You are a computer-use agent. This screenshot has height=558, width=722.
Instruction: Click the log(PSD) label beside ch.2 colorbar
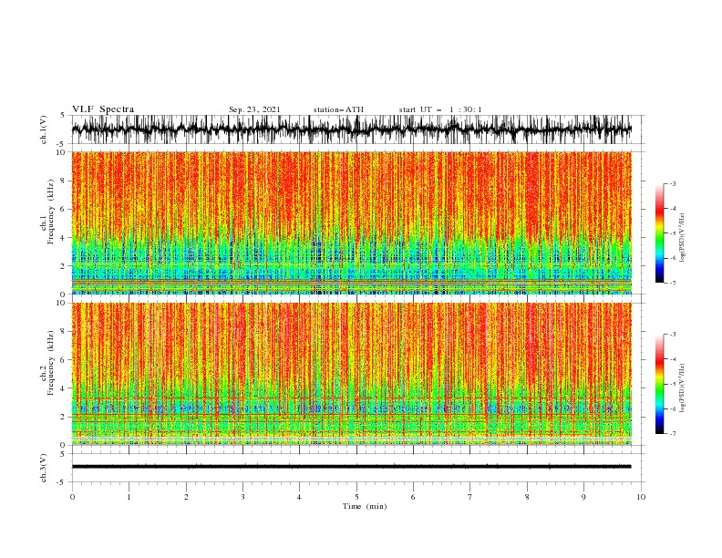683,388
